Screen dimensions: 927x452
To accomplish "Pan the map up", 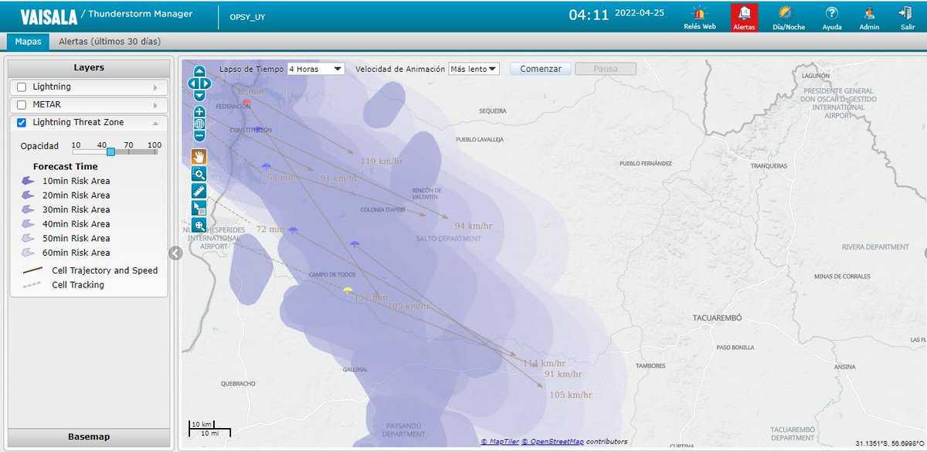I will pyautogui.click(x=199, y=71).
